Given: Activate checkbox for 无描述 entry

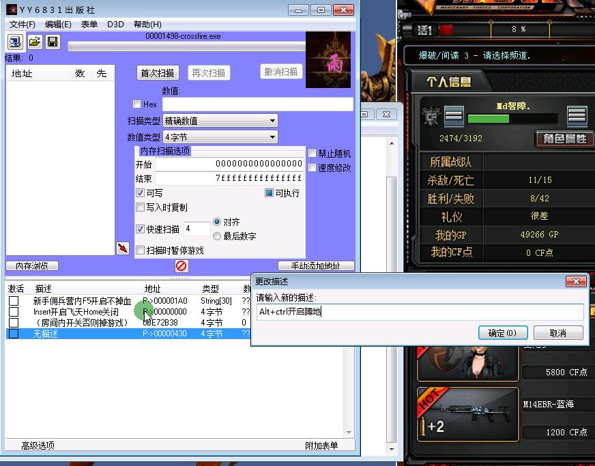Looking at the screenshot, I should click(14, 334).
